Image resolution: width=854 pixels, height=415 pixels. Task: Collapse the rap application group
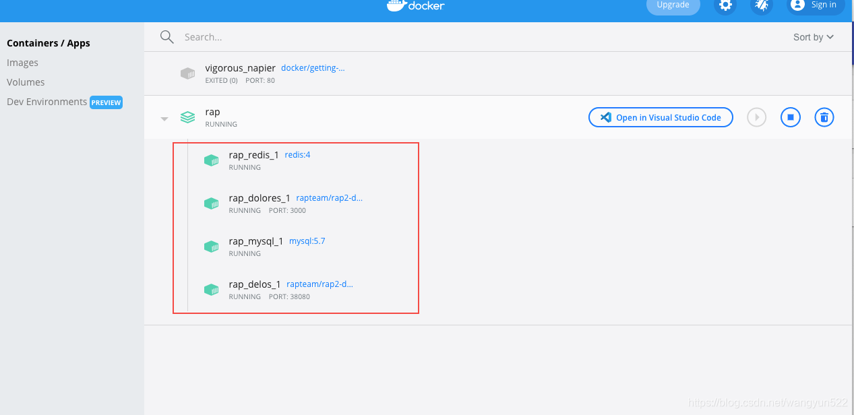click(164, 119)
